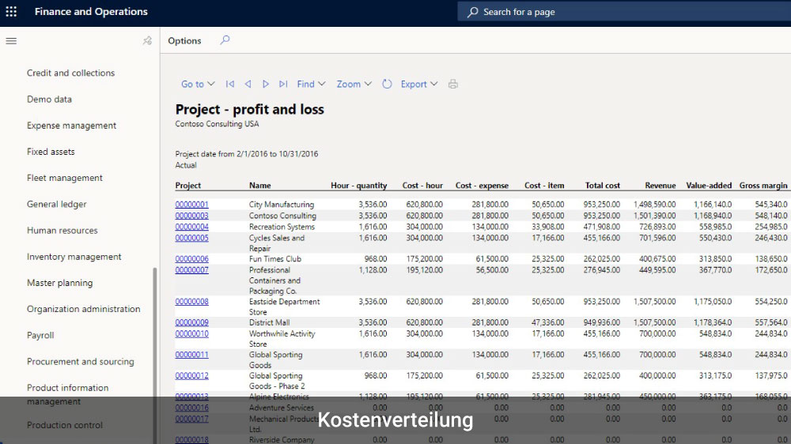Viewport: 791px width, 444px height.
Task: Open the Find dropdown
Action: [x=311, y=85]
